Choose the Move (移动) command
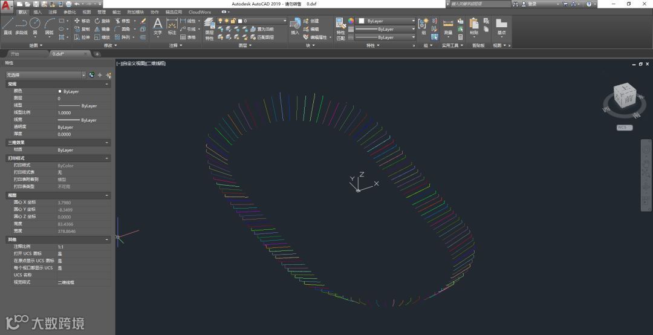 (82, 21)
